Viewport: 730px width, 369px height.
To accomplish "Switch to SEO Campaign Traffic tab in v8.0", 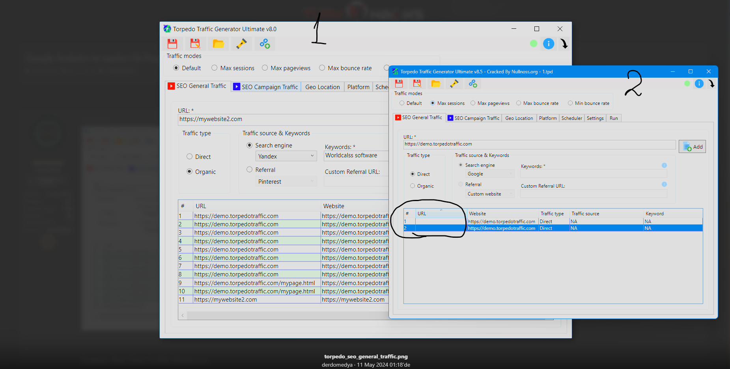I will pos(266,87).
